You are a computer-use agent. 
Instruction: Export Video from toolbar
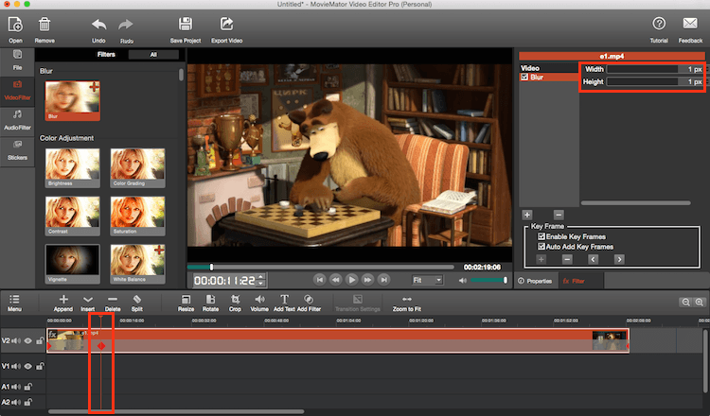pos(226,24)
